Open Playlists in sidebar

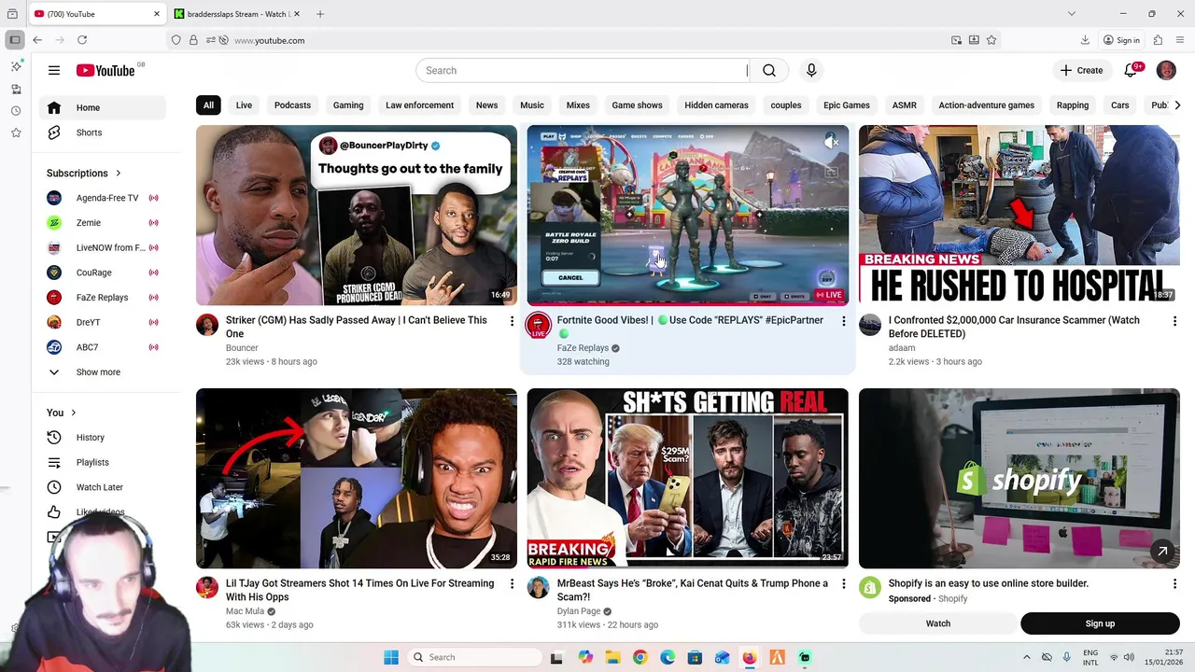point(103,462)
